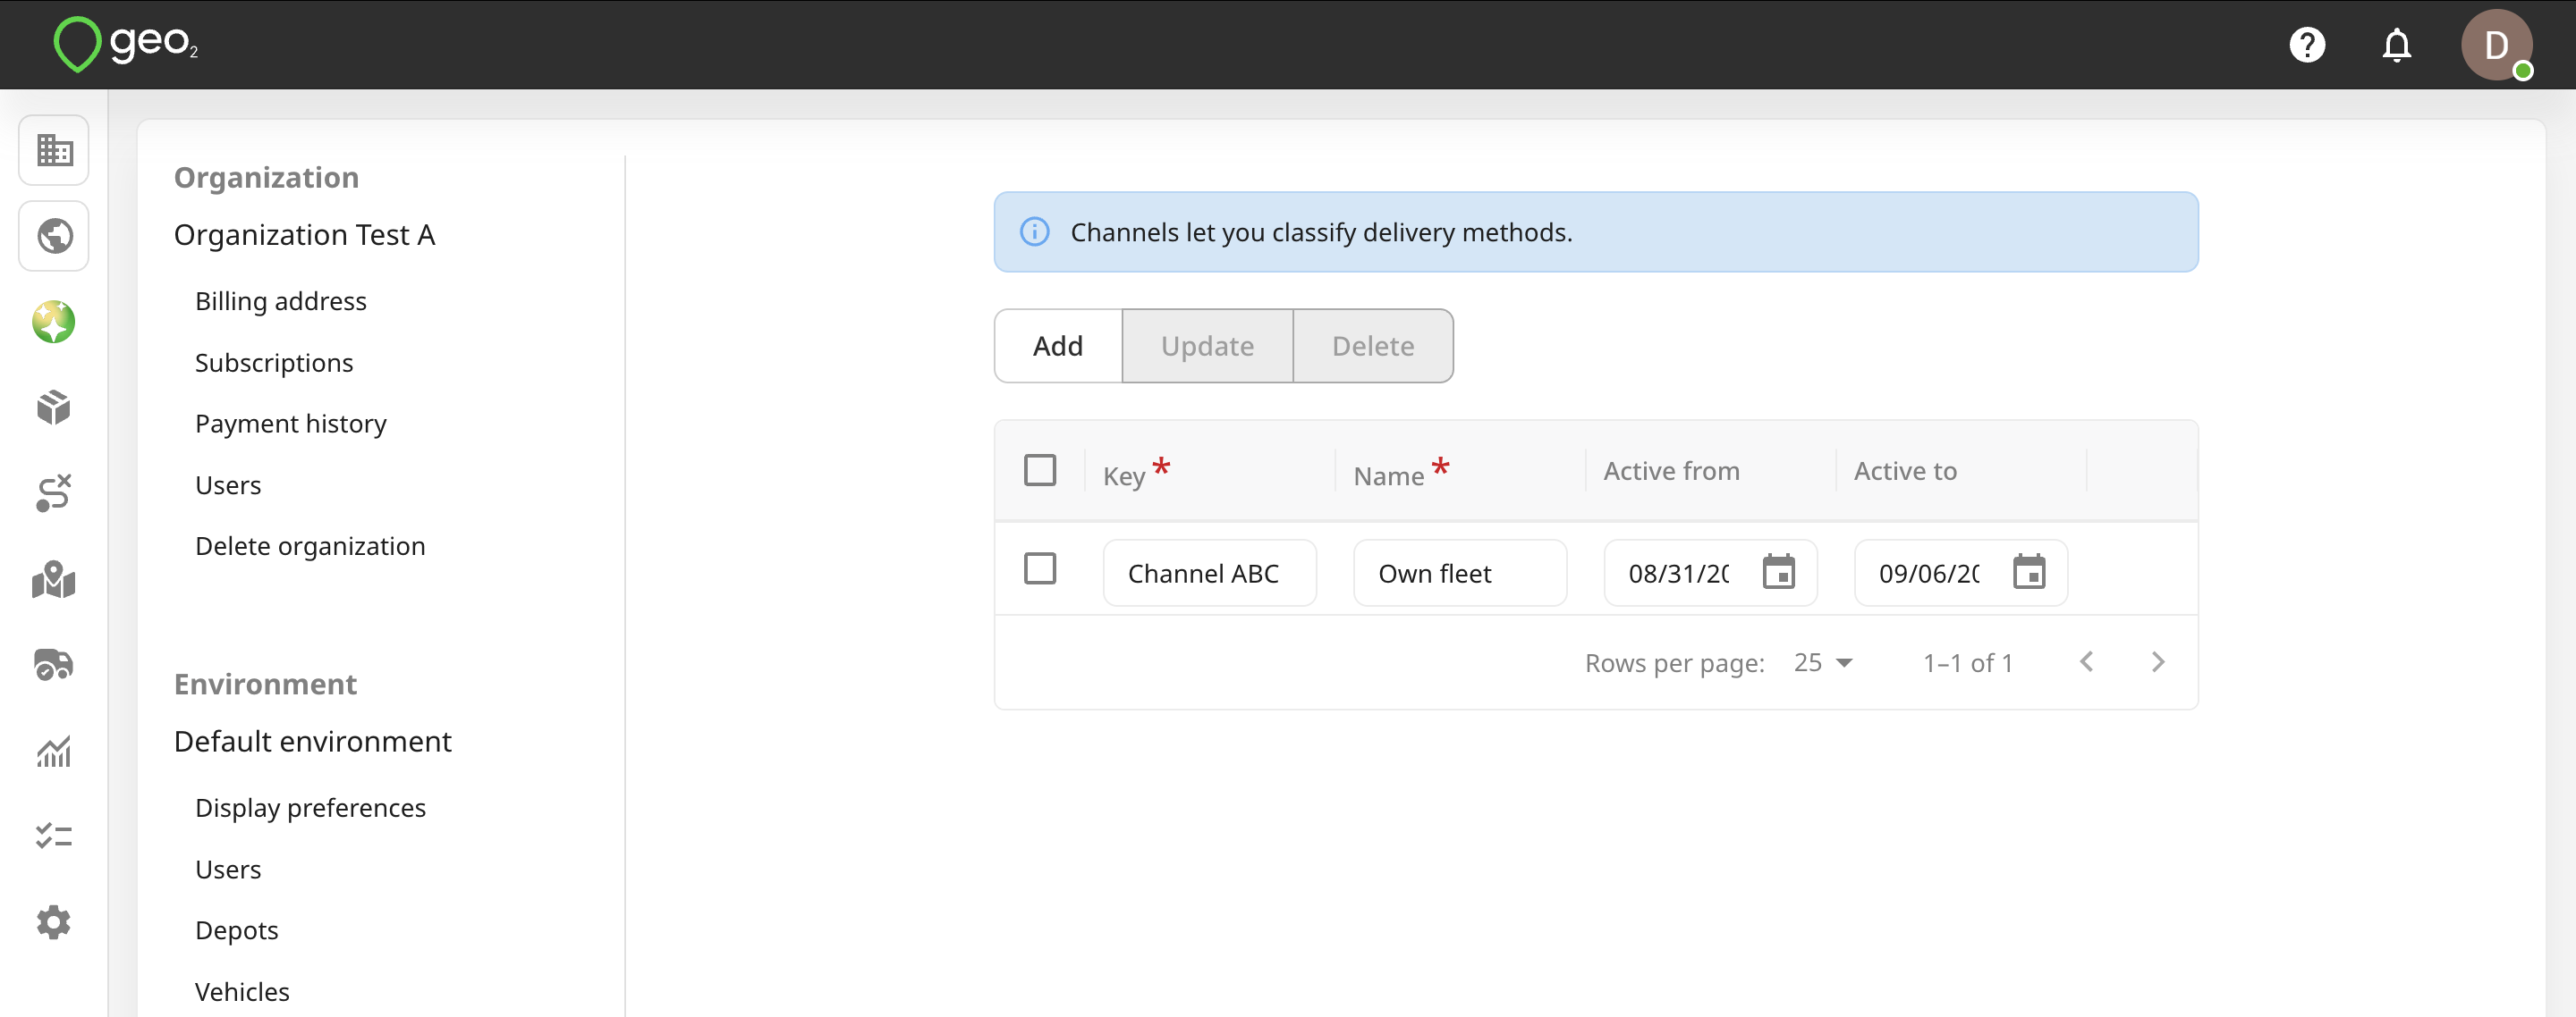The width and height of the screenshot is (2576, 1017).
Task: Open the green sparkle globe icon
Action: click(54, 322)
